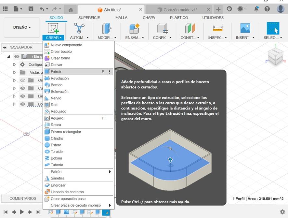Viewport: 288px width, 218px height.
Task: Click the Home tab icon
Action: tap(71, 10)
